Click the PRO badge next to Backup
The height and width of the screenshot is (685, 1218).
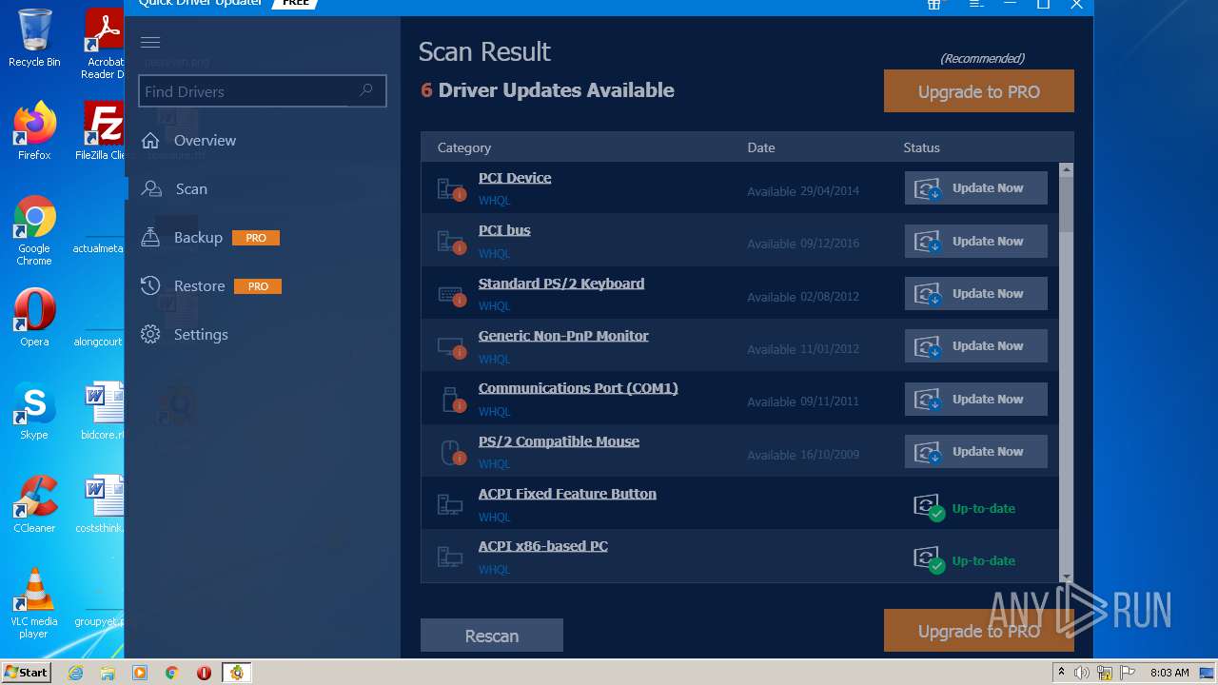pos(256,238)
